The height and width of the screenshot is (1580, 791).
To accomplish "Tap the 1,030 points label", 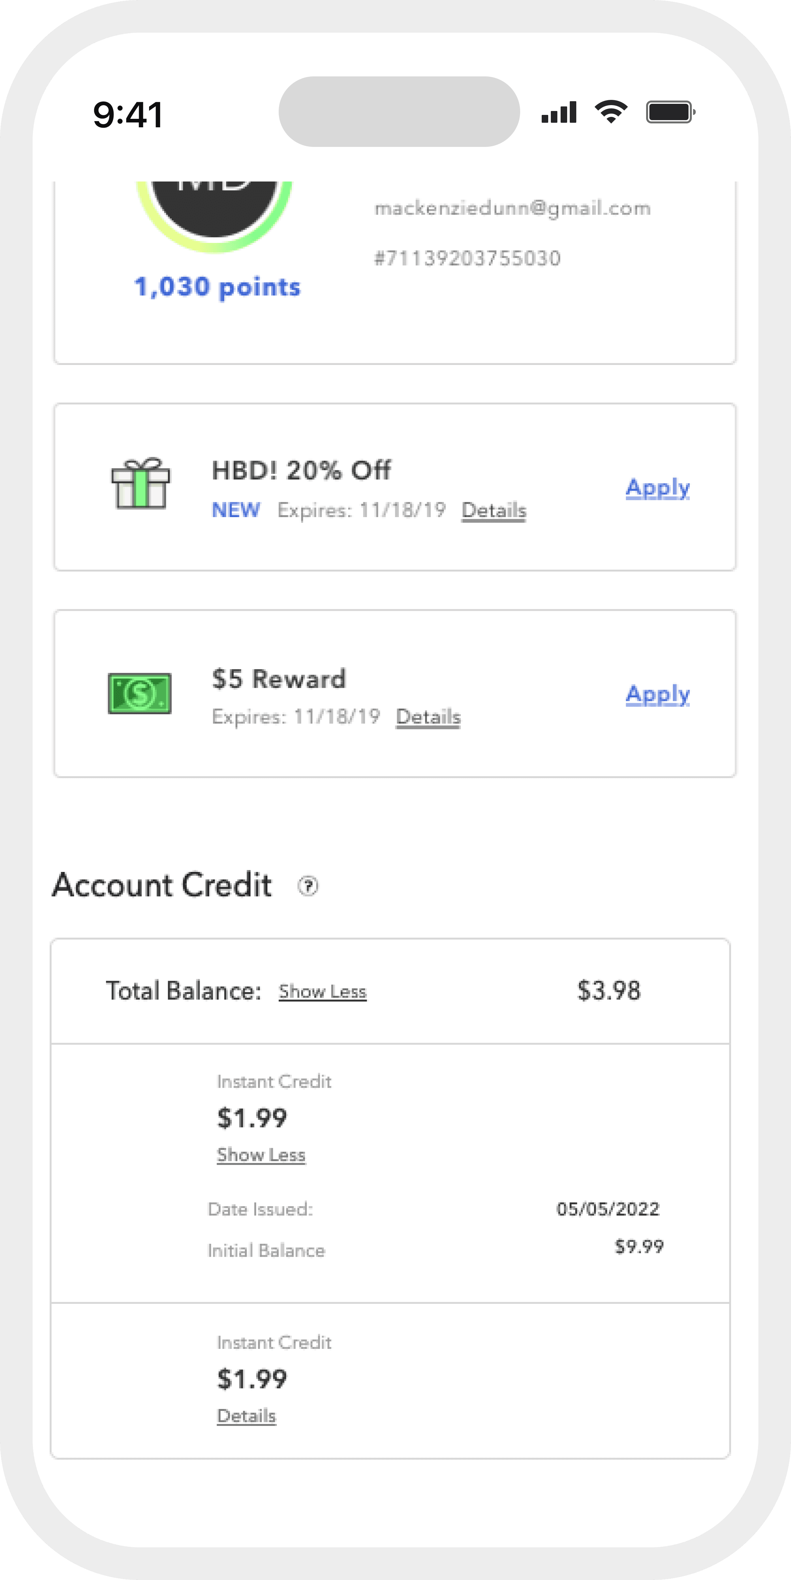I will 217,287.
